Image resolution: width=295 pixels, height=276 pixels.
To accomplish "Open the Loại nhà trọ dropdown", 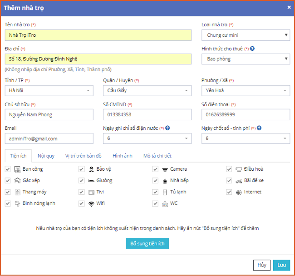I will coord(246,35).
